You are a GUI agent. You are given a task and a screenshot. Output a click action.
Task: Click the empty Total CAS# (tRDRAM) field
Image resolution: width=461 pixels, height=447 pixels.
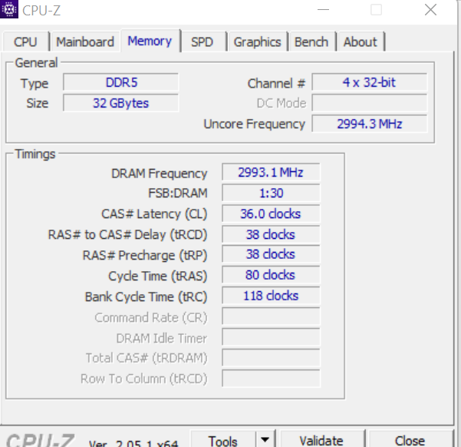coord(271,358)
